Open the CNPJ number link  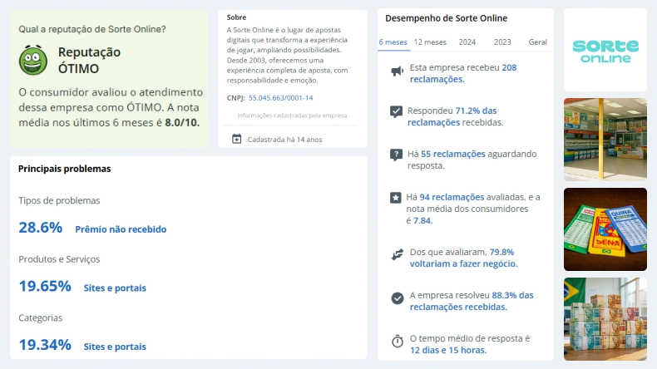click(x=279, y=97)
